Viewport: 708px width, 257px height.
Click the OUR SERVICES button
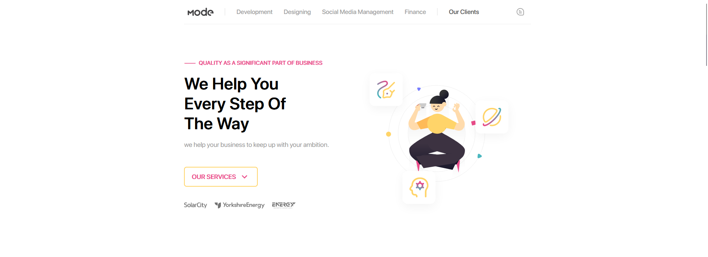(221, 177)
